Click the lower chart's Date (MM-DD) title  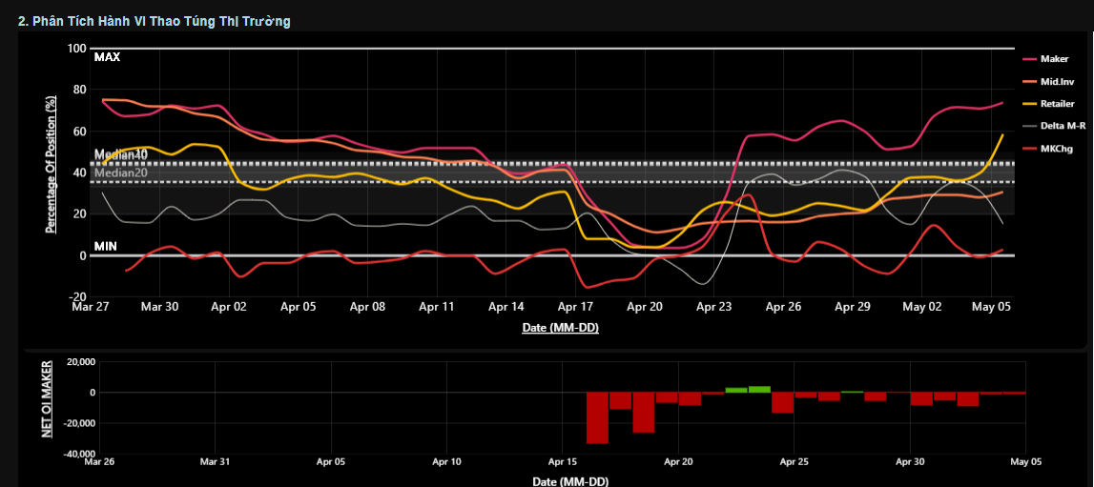click(x=569, y=481)
